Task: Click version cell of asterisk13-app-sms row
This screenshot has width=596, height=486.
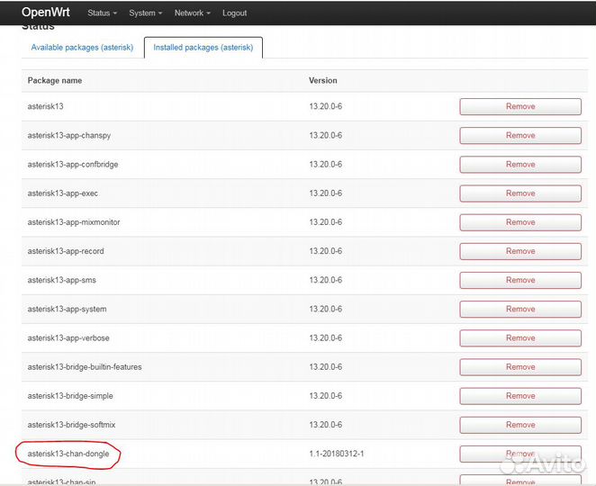Action: [325, 280]
